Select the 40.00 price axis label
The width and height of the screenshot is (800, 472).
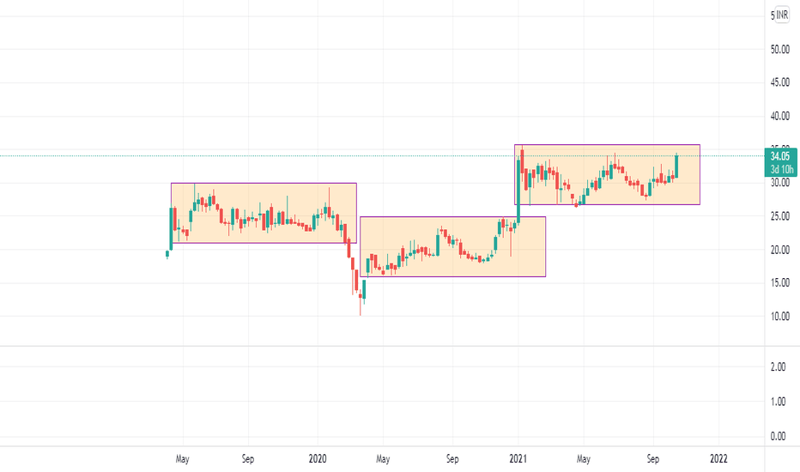click(x=780, y=117)
